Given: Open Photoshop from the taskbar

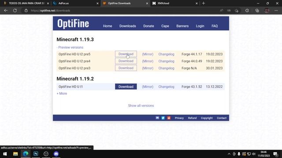Looking at the screenshot, I should 36,154.
